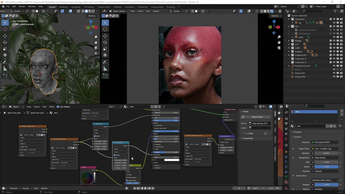The height and width of the screenshot is (194, 345).
Task: Open the Texture properties tab
Action: coord(286,188)
